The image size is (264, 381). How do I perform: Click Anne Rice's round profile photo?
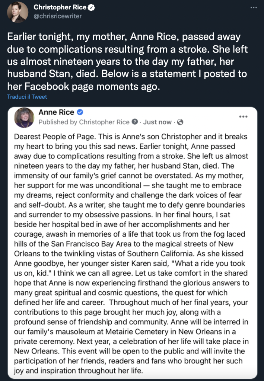(24, 118)
